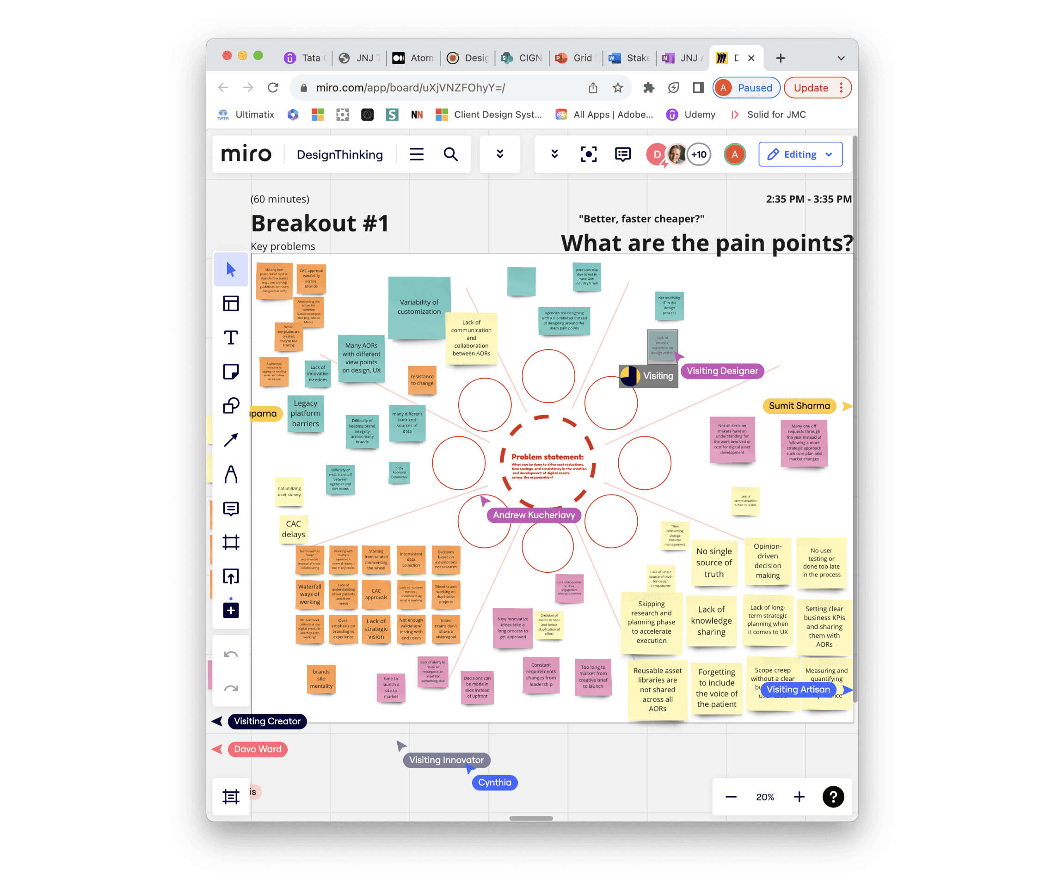This screenshot has height=888, width=1064.
Task: Select the Pen drawing tool
Action: click(x=231, y=474)
